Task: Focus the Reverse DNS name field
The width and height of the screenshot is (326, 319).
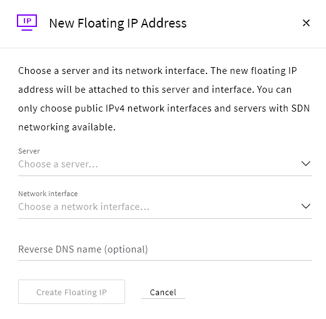Action: pos(165,249)
